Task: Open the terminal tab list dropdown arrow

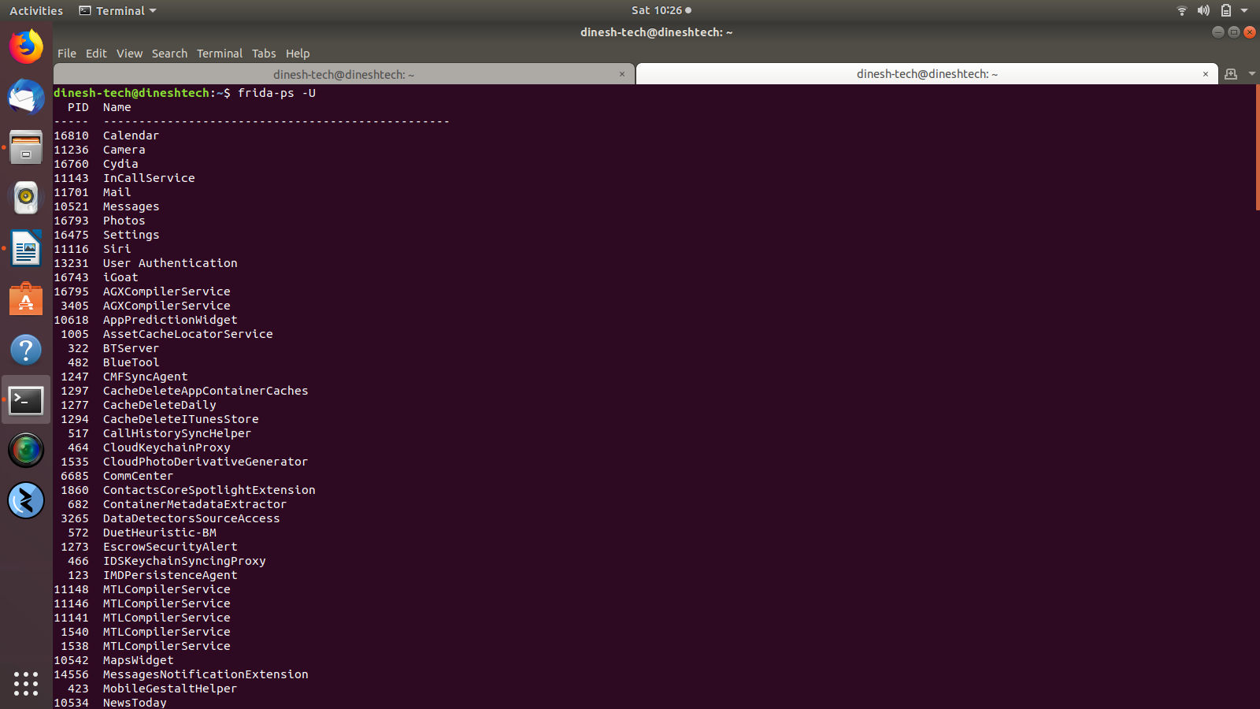Action: (x=1251, y=74)
